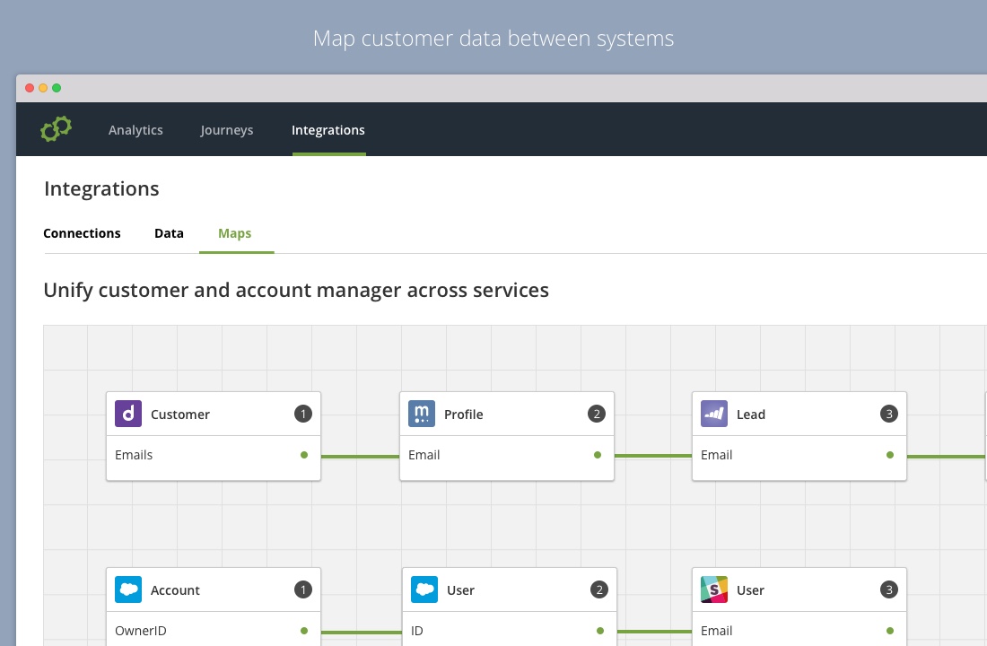This screenshot has height=646, width=987.
Task: Click the green gears app logo
Action: tap(56, 128)
